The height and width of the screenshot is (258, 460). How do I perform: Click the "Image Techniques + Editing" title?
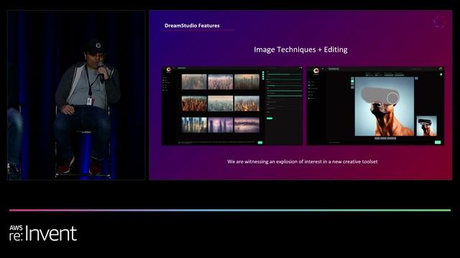pos(300,49)
